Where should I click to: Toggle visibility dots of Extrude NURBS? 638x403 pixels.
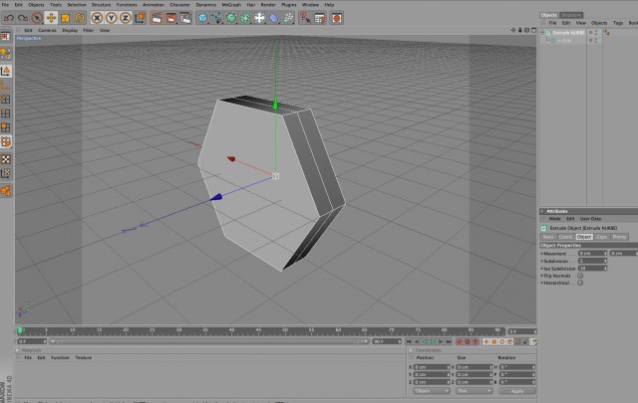click(x=594, y=33)
